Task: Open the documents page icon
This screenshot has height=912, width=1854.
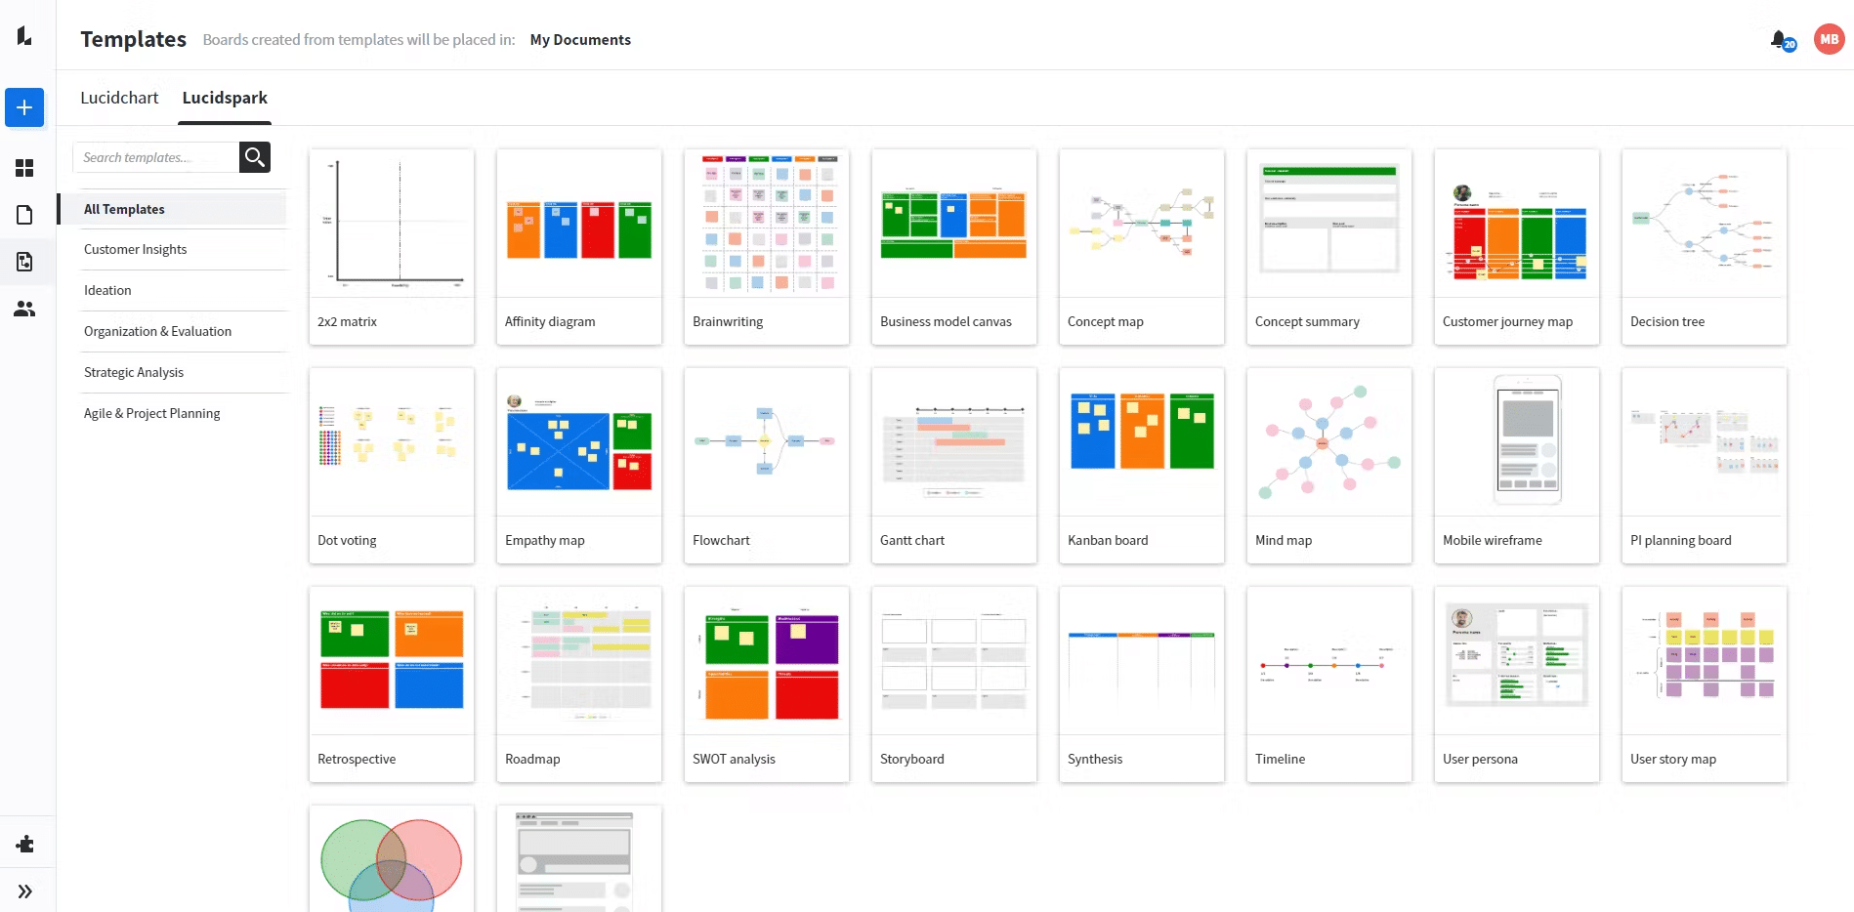Action: (x=24, y=215)
